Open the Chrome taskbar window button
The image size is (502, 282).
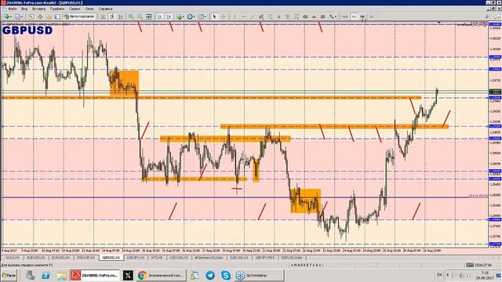click(161, 275)
